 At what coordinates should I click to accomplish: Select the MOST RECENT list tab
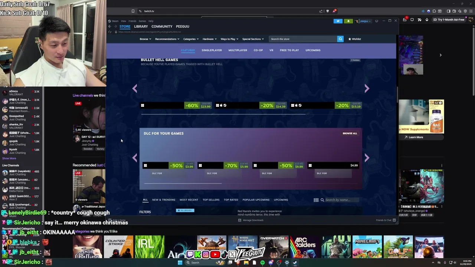189,200
